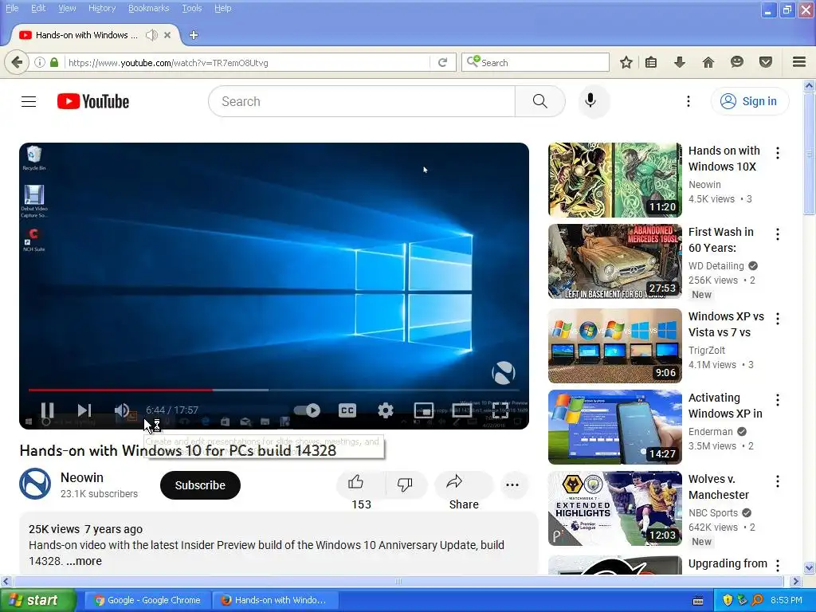Reload the page with the refresh icon
The width and height of the screenshot is (816, 612).
443,62
